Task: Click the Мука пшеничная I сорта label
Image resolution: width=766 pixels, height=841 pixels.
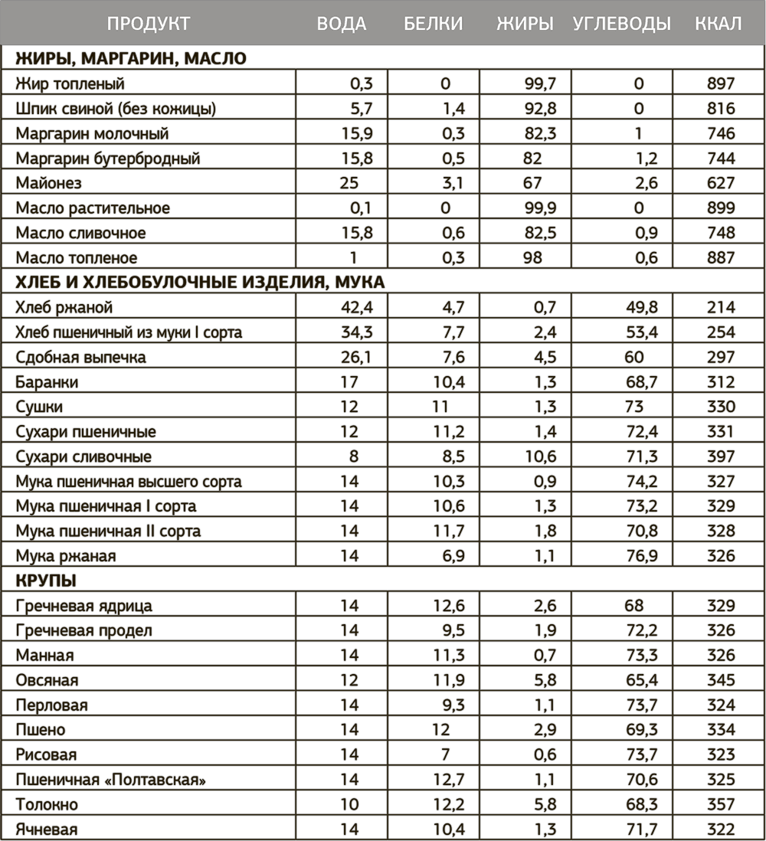Action: (106, 506)
